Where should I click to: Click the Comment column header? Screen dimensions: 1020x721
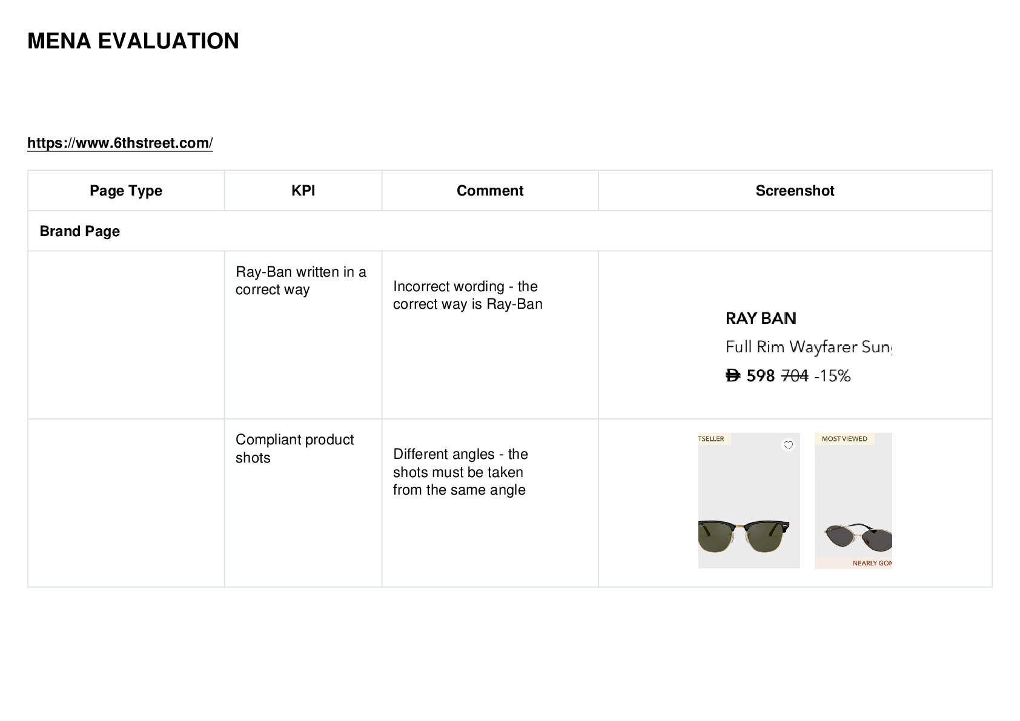coord(490,191)
